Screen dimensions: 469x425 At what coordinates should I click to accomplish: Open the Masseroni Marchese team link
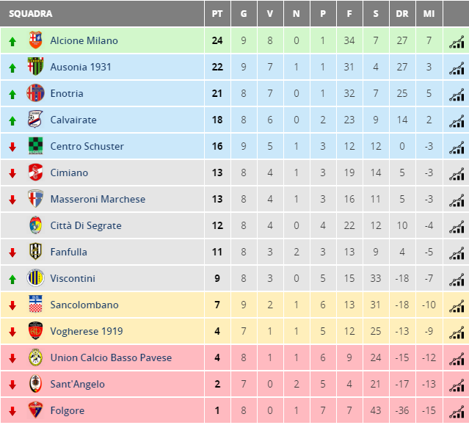[x=98, y=199]
